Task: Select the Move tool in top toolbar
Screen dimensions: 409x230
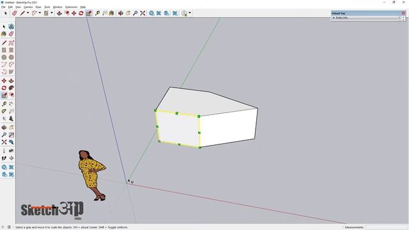Action: click(x=74, y=13)
